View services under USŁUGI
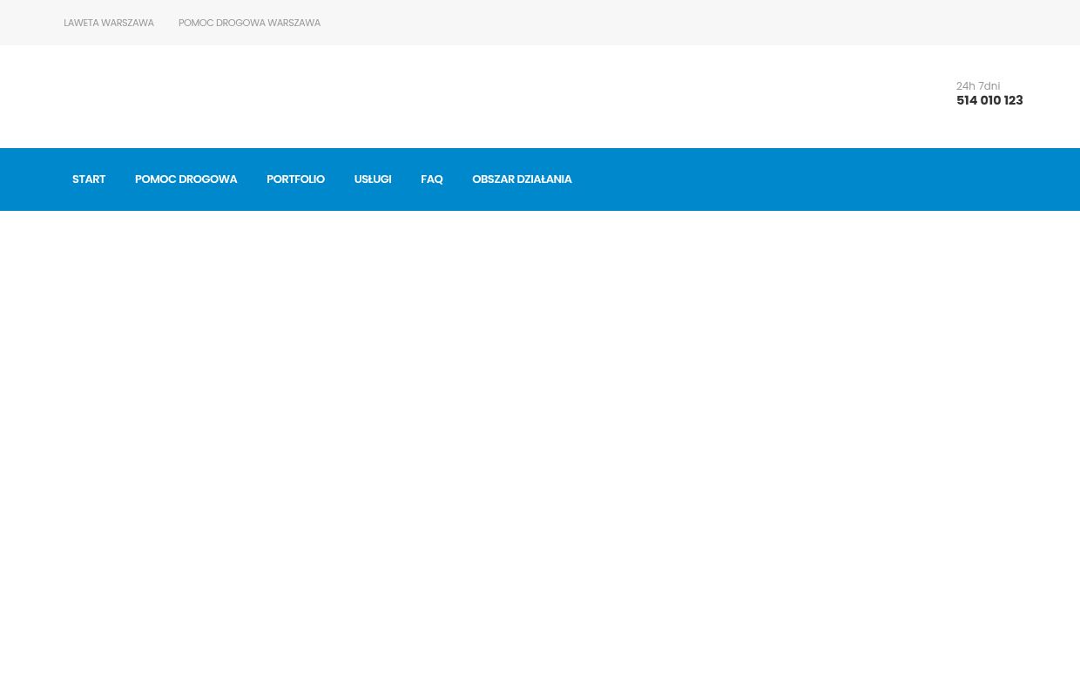 coord(372,179)
